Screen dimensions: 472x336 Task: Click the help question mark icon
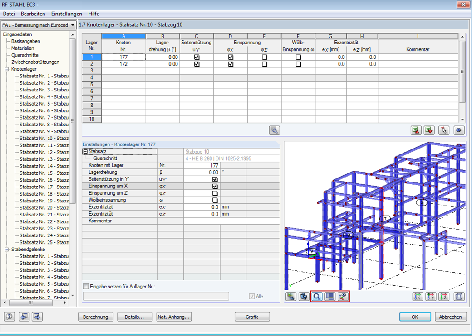[10, 317]
